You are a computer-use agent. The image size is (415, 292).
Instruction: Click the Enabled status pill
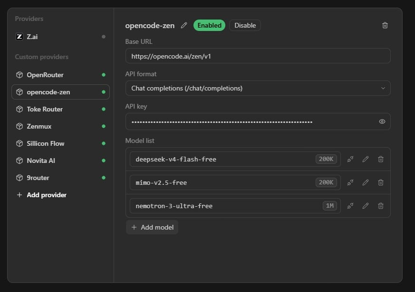(209, 25)
